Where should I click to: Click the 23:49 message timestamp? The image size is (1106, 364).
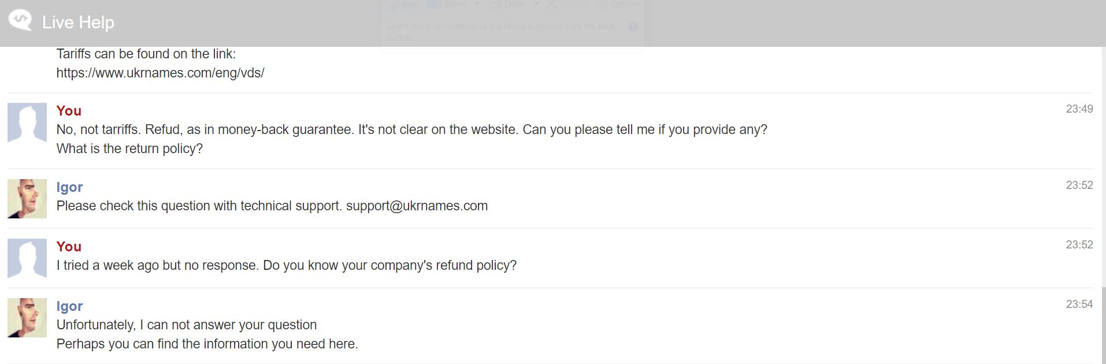coord(1079,109)
